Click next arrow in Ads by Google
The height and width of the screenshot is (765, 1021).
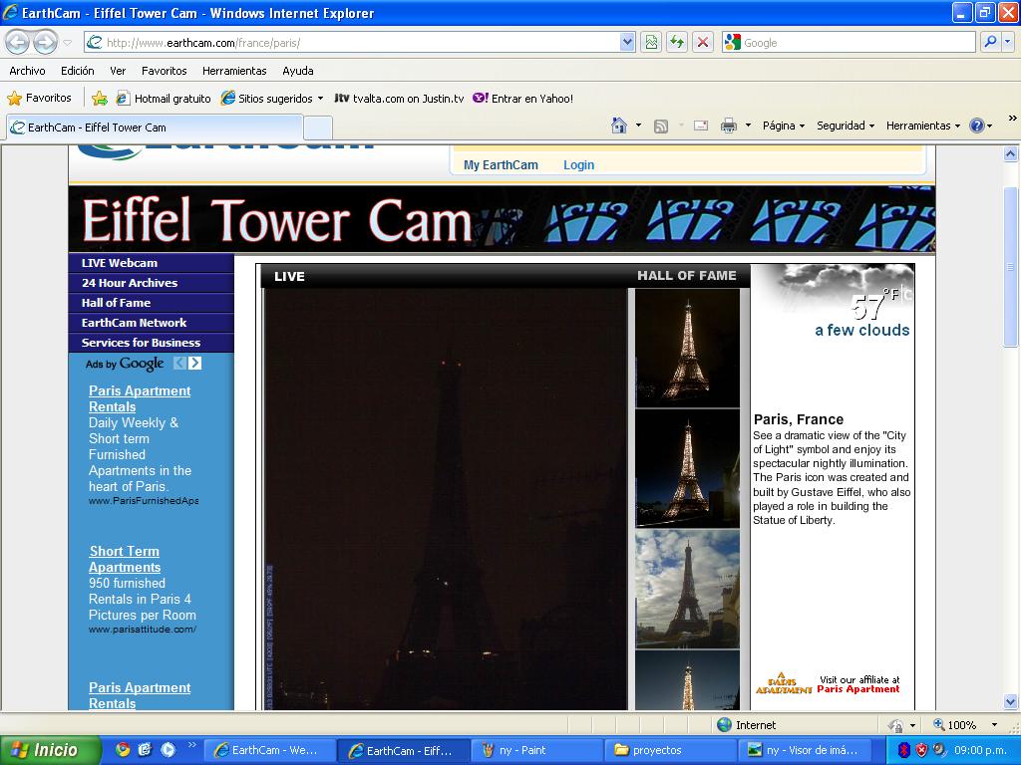tap(194, 363)
